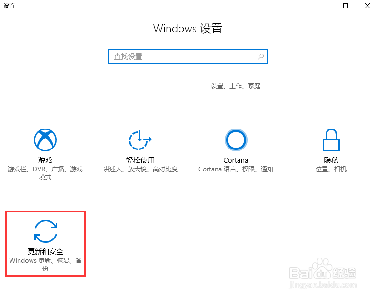Select the Cortana category title
Image resolution: width=377 pixels, height=298 pixels.
coord(236,160)
